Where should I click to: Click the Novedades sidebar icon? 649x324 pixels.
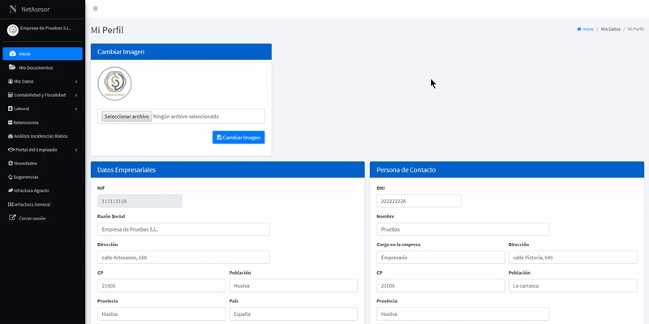point(11,163)
